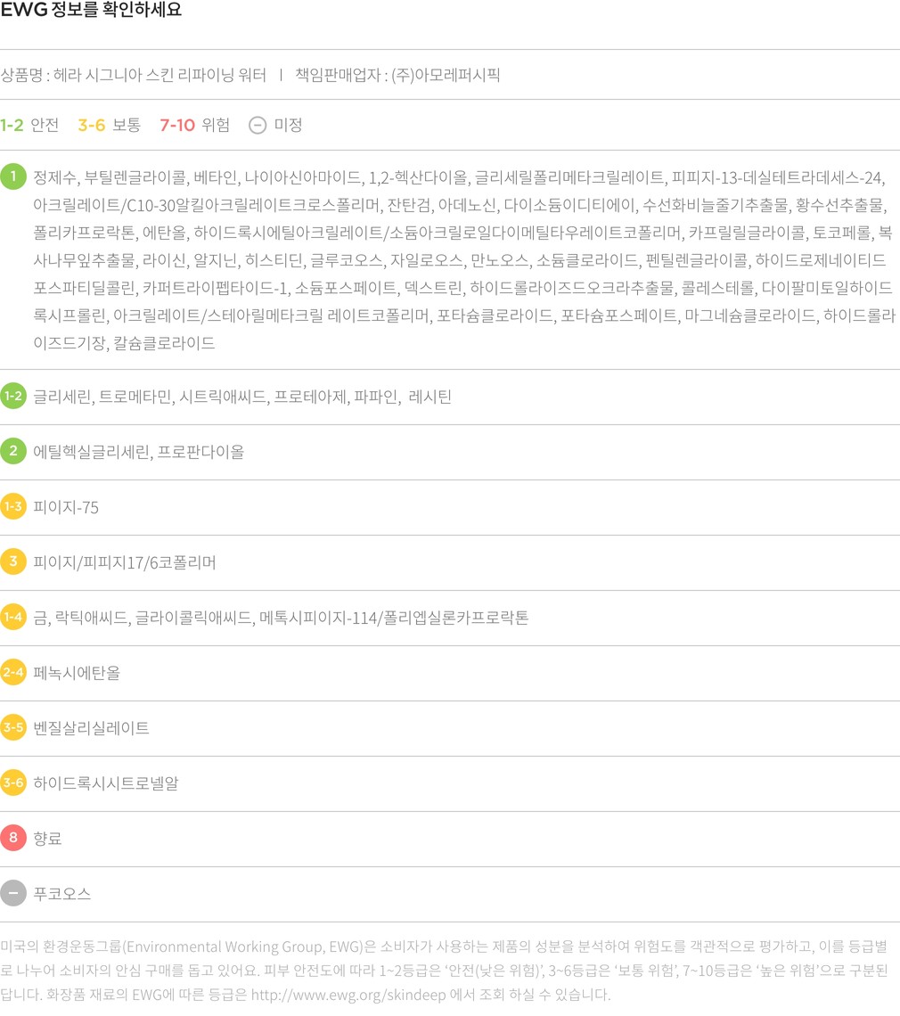Click the yellow 1-3 badge beside 피이지-75
This screenshot has height=1016, width=900.
[13, 506]
